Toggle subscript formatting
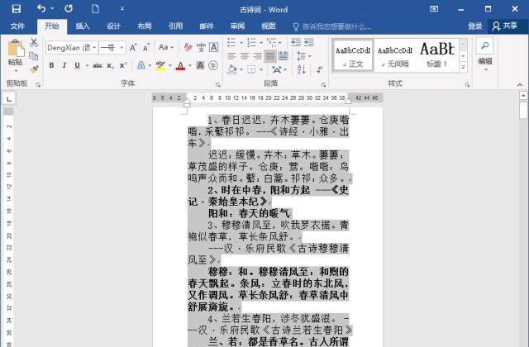Viewport: 529px width, 347px height. coord(110,65)
